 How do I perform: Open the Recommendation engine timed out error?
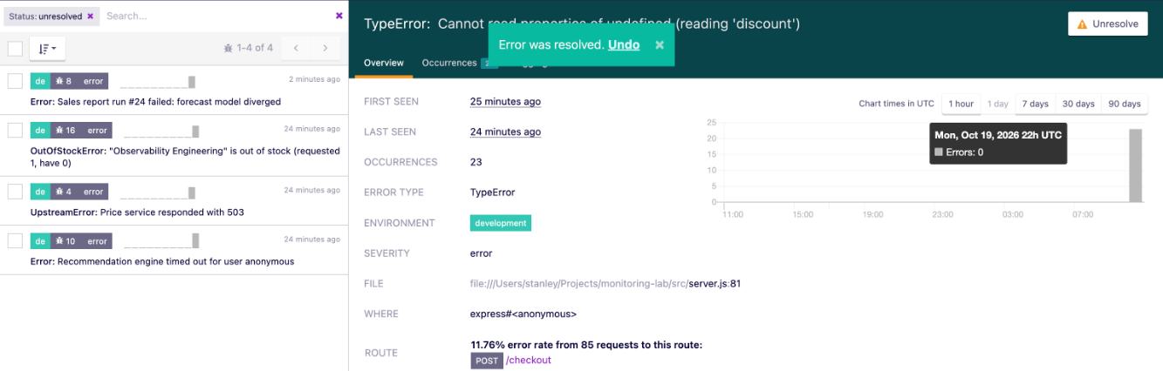[x=162, y=261]
